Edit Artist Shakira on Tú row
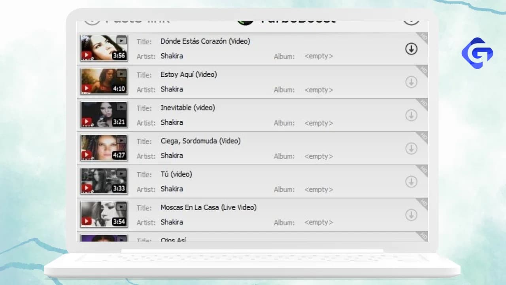This screenshot has height=285, width=506. (172, 189)
